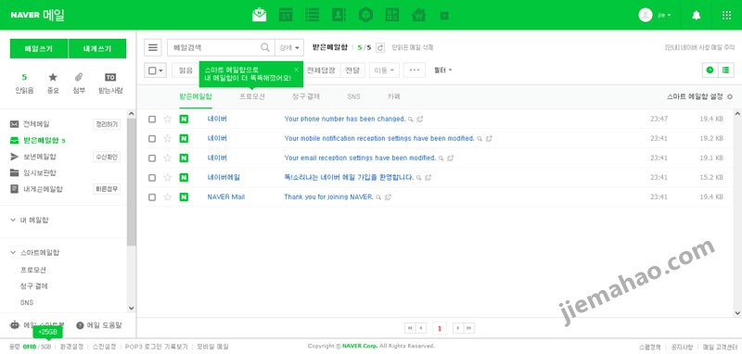Open SNS under 스마트메일함 in sidebar
Viewport: 742px width, 354px height.
point(27,302)
